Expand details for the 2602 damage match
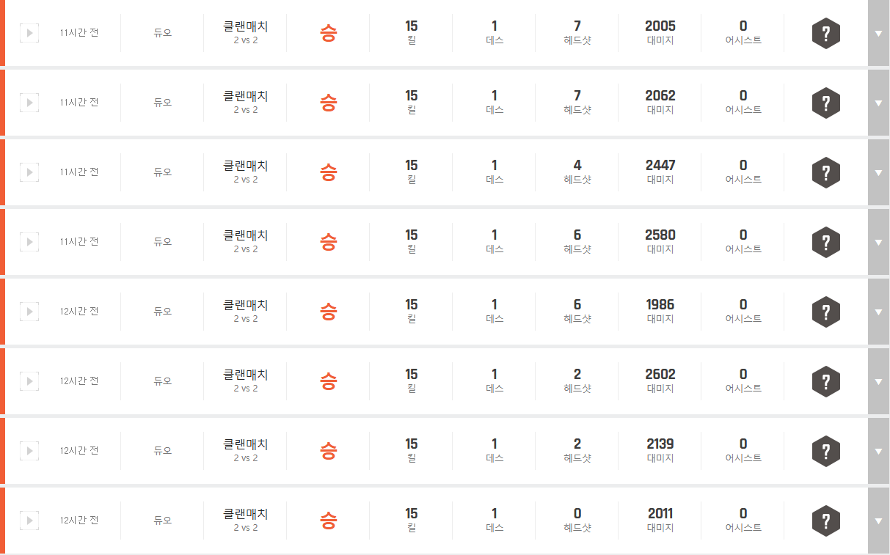This screenshot has width=890, height=555. pos(878,382)
